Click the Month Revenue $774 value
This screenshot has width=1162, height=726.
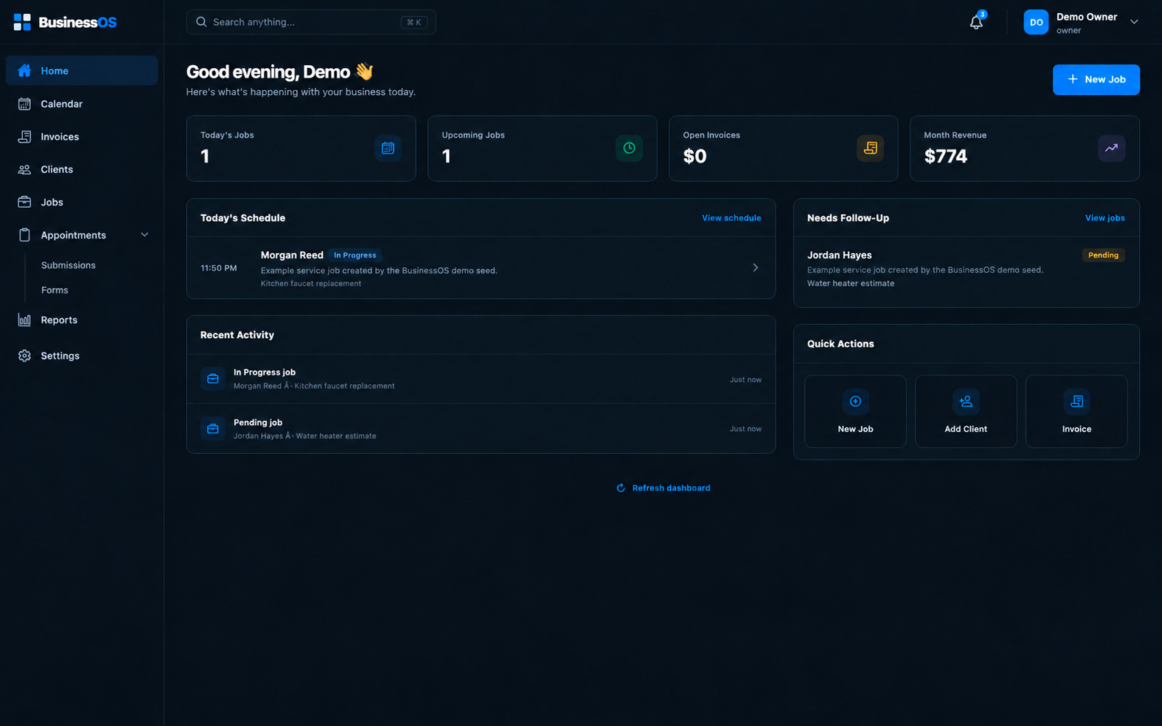[x=945, y=156]
